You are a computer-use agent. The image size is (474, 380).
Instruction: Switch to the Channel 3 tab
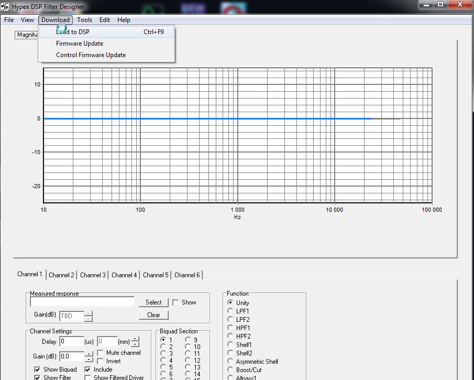93,275
